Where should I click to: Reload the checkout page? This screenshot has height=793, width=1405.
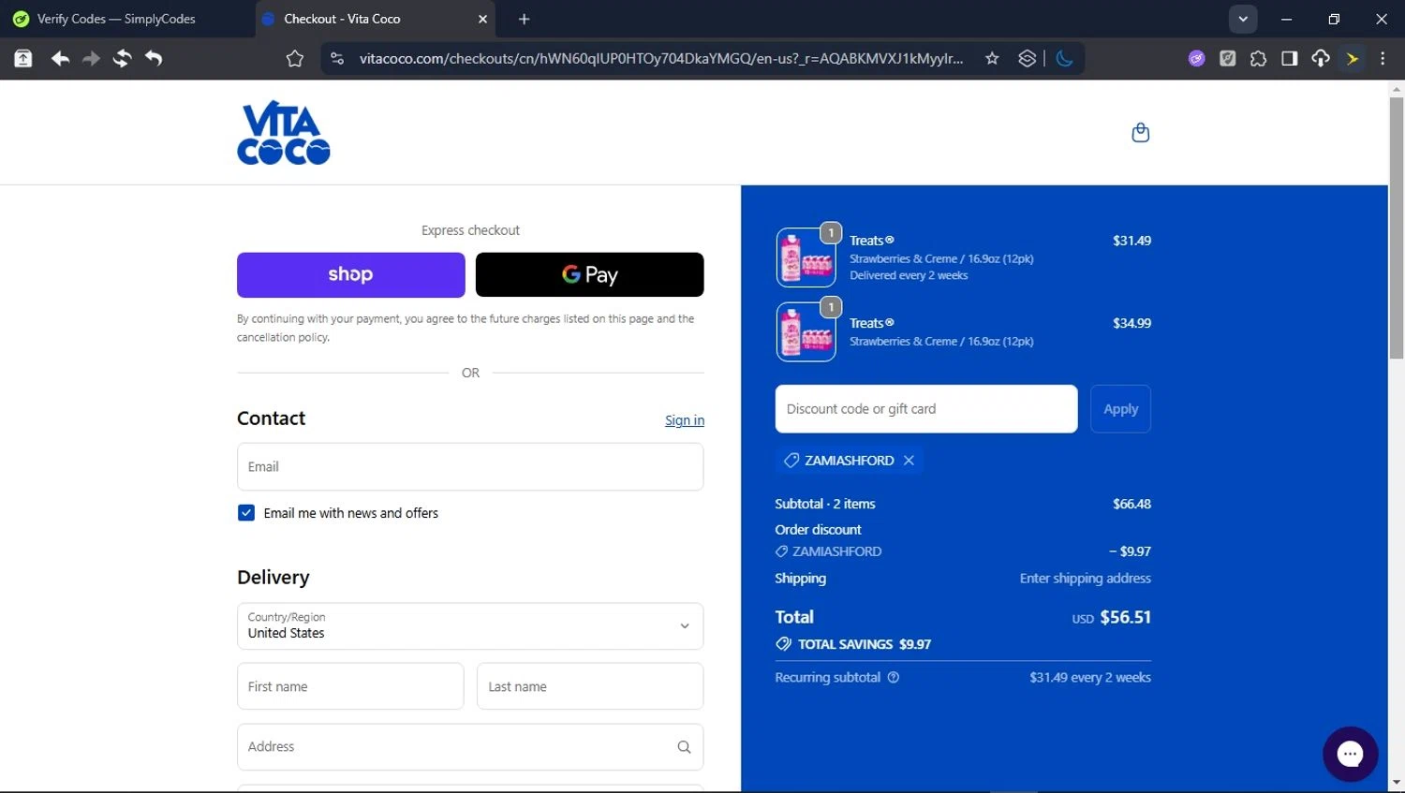pos(122,58)
